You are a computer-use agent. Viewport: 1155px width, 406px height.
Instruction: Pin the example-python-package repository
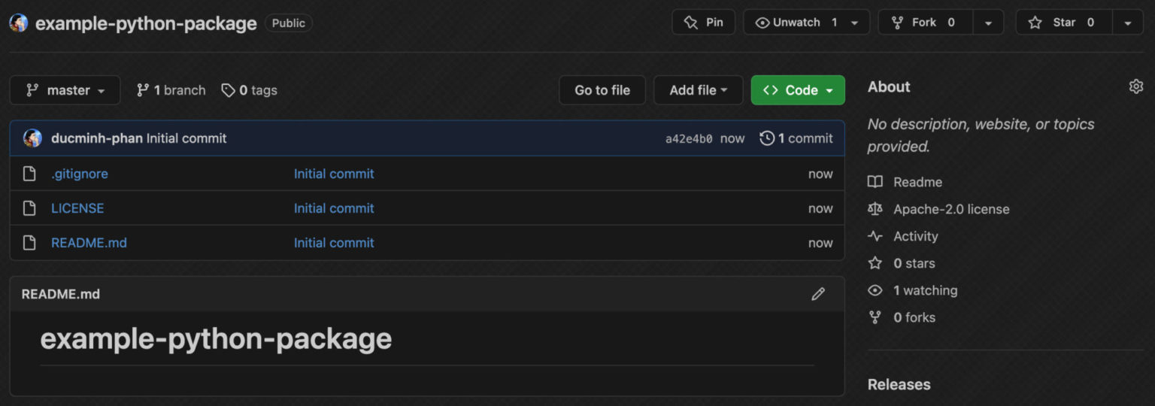[703, 23]
